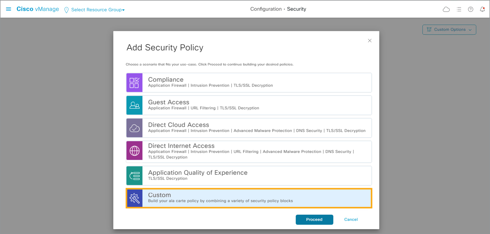Click the cloud icon in header

[x=446, y=10]
